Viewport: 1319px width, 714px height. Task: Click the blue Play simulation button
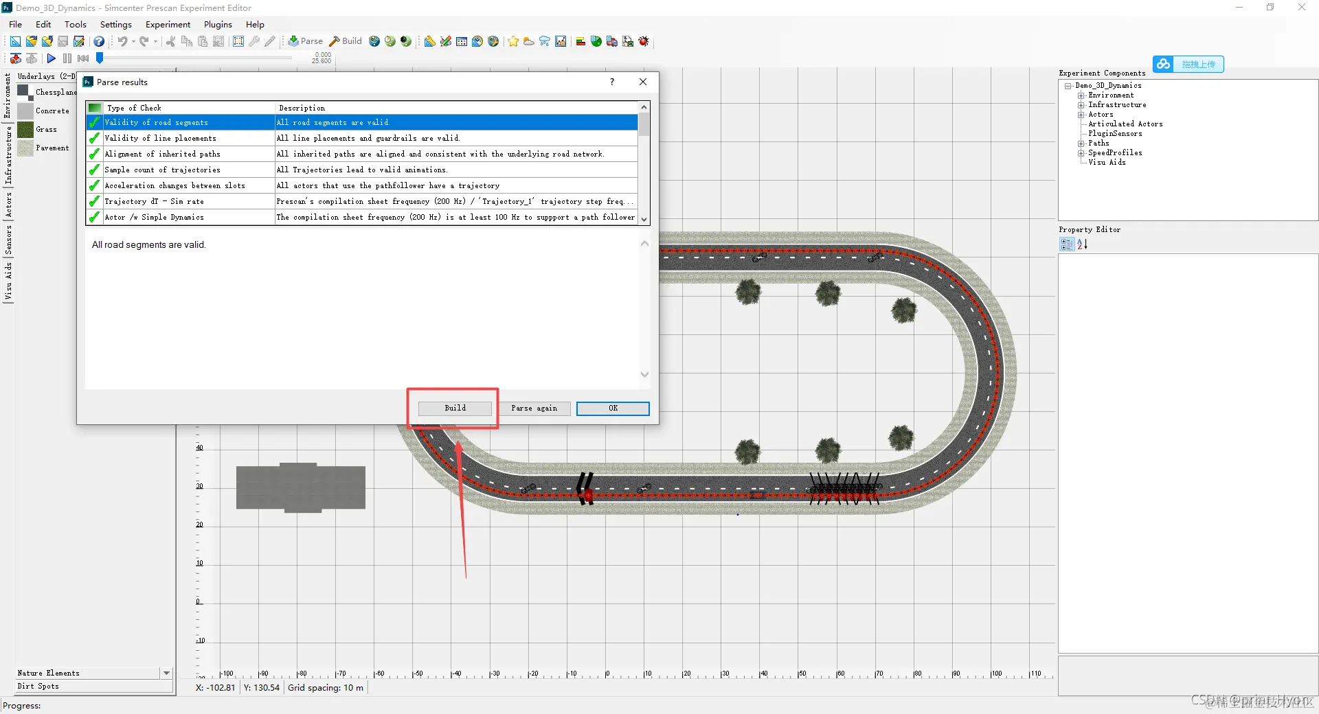click(51, 58)
